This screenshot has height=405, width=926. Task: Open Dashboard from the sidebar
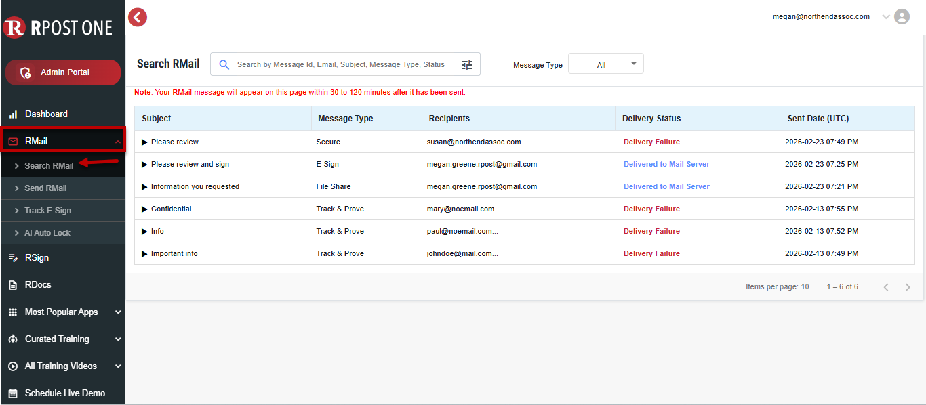click(x=46, y=114)
